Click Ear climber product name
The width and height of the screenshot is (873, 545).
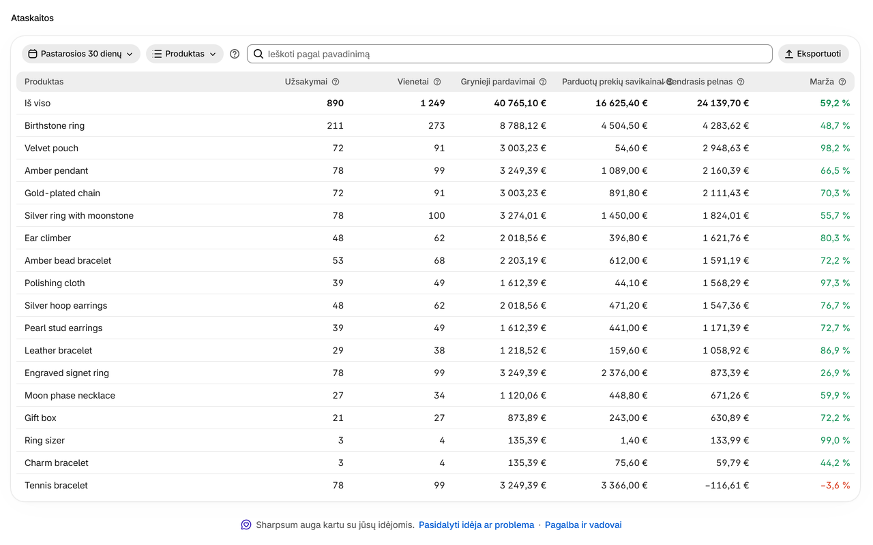[48, 238]
